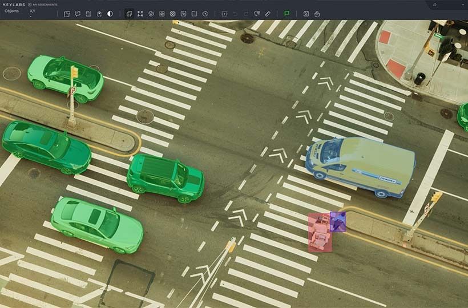Select the light green car at top left

pyautogui.click(x=66, y=79)
